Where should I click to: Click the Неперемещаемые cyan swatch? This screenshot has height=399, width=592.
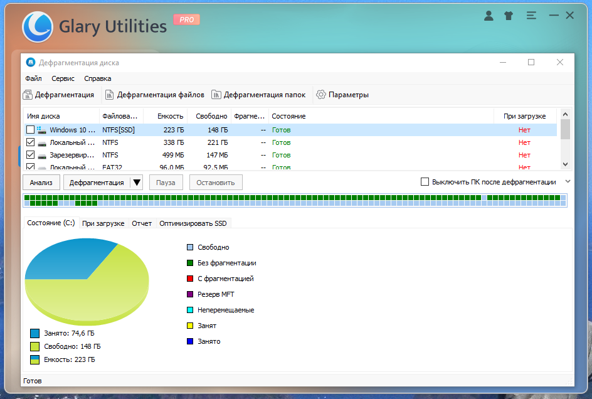pyautogui.click(x=190, y=310)
